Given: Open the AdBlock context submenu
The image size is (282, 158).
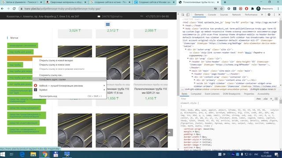Looking at the screenshot, I should [70, 86].
